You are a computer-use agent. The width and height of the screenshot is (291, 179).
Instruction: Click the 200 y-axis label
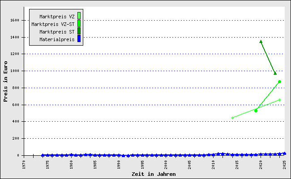pos(16,138)
